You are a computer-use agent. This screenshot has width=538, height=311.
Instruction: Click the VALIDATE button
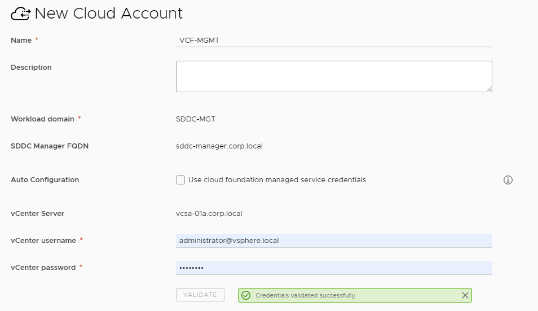[x=200, y=295]
